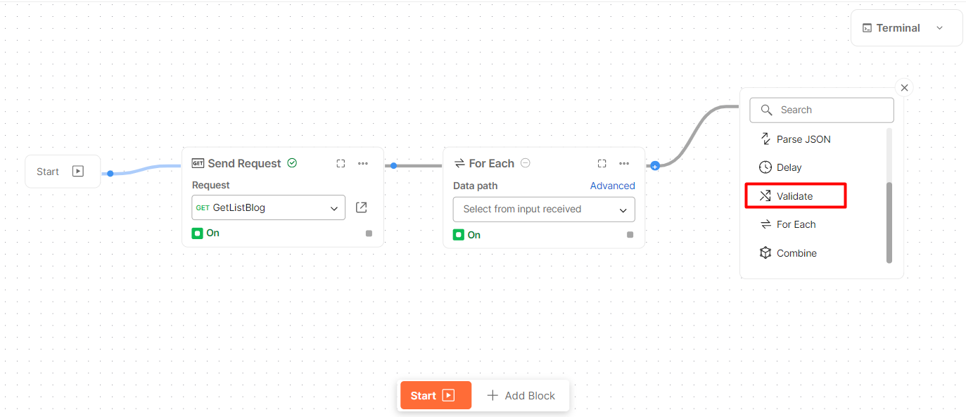The width and height of the screenshot is (966, 417).
Task: Click the blue plus connector after For Each
Action: tap(655, 166)
